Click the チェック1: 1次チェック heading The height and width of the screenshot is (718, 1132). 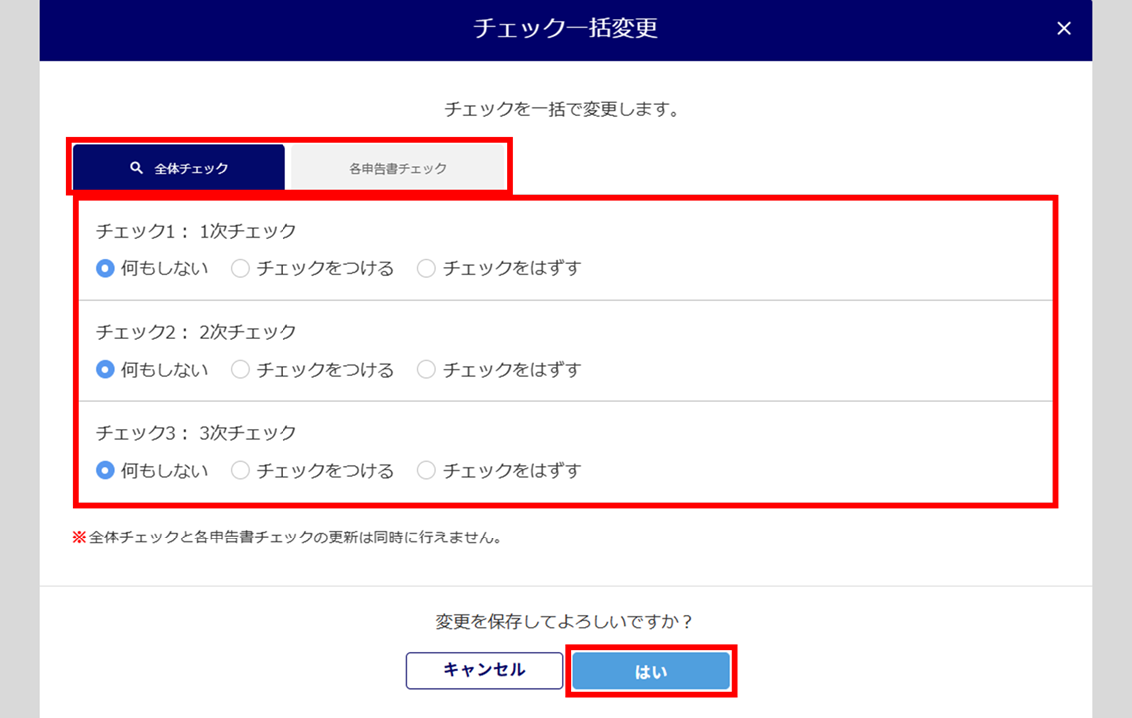(x=197, y=231)
